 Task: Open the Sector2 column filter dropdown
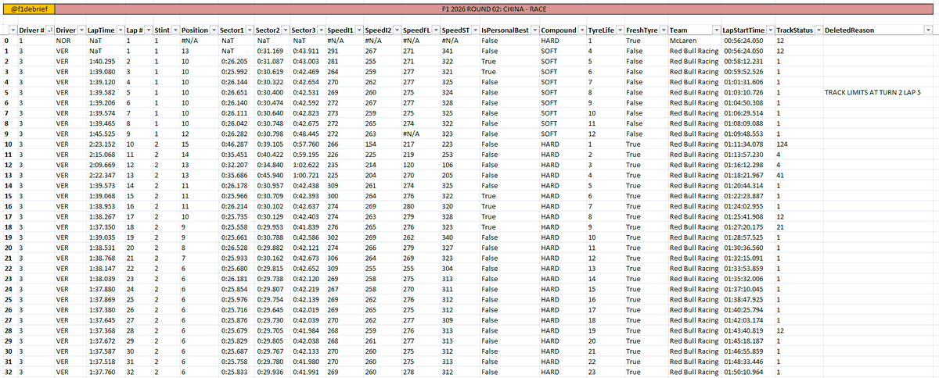pyautogui.click(x=286, y=30)
